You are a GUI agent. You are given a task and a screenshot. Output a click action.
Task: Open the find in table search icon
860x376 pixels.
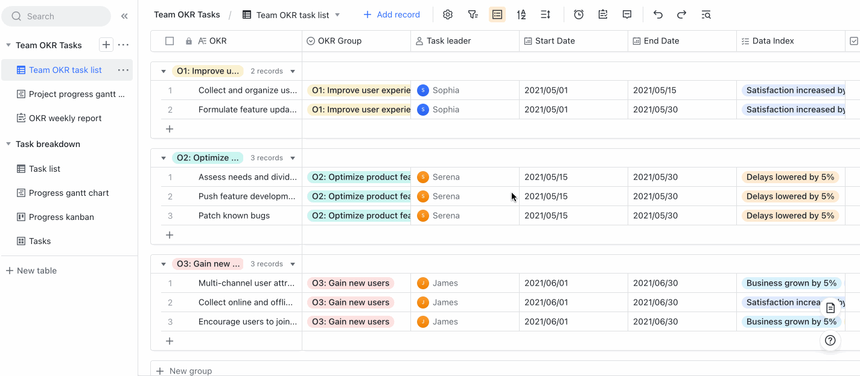pyautogui.click(x=706, y=14)
